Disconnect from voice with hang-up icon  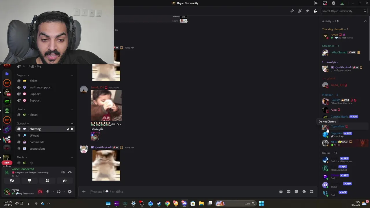[x=70, y=172]
